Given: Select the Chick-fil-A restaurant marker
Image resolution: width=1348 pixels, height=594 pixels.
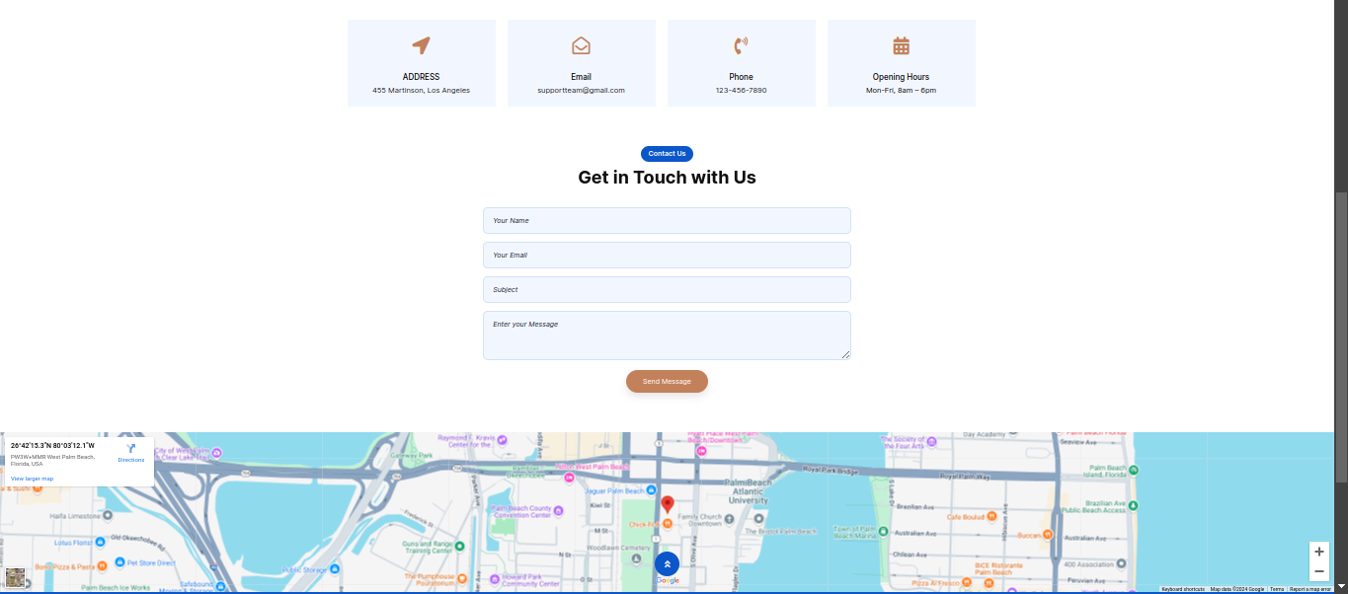Looking at the screenshot, I should pos(668,524).
